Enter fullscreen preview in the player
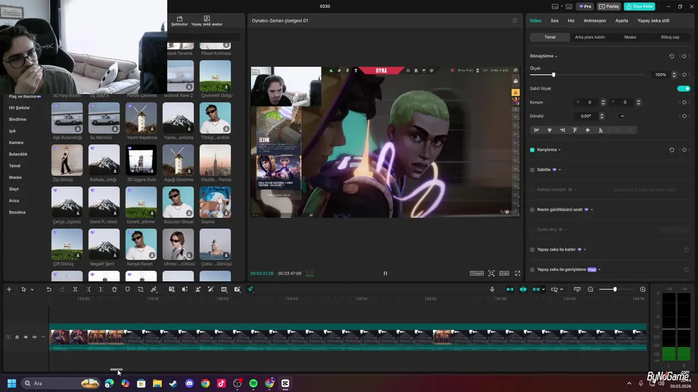 [518, 273]
